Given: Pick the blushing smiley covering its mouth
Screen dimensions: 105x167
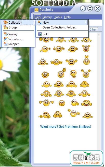Looking at the screenshot, I should pyautogui.click(x=62, y=103).
